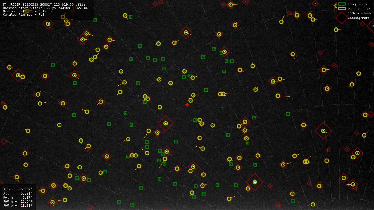Click the 'Rot h = -5.17°' value
This screenshot has width=374, height=210.
pos(18,197)
